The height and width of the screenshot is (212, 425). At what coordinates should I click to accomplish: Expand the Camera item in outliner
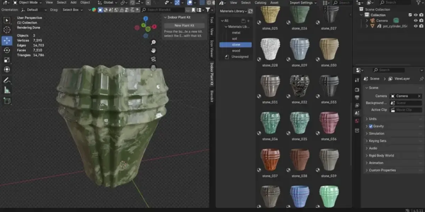[367, 20]
